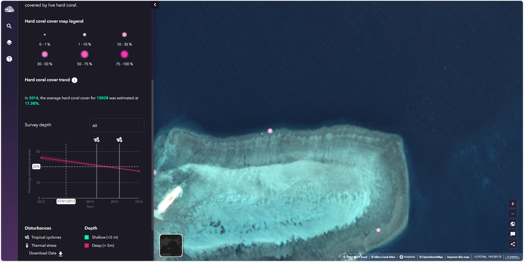
Task: Zoom out on the map
Action: [x=513, y=214]
